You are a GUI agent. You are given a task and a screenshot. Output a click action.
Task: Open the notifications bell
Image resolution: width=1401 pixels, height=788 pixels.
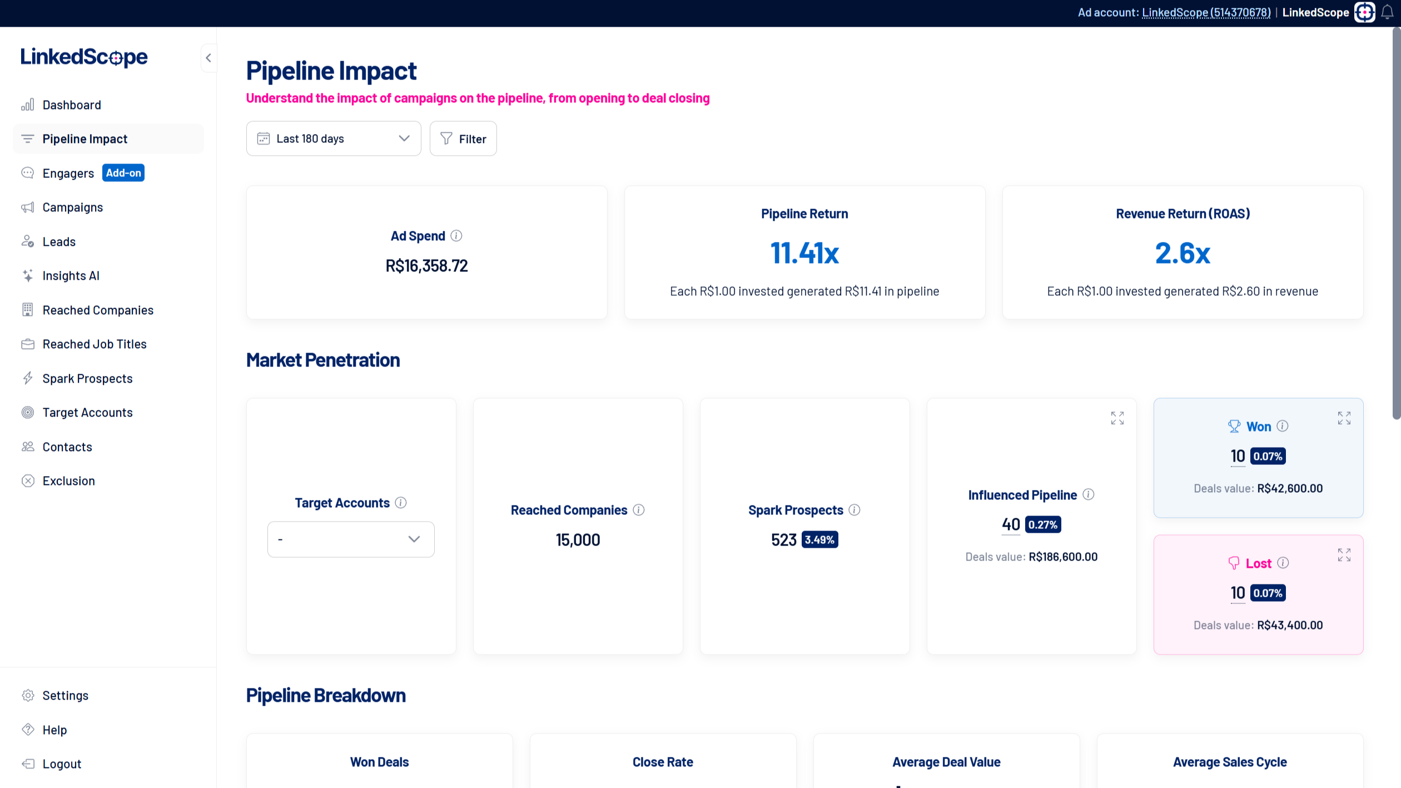pos(1388,13)
